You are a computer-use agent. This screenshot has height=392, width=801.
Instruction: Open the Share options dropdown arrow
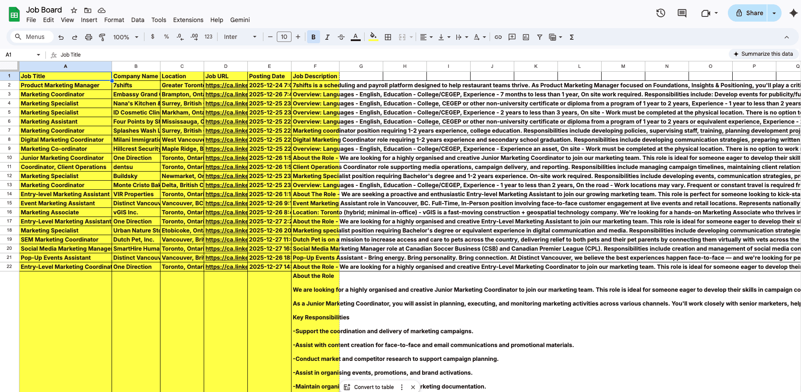[774, 13]
